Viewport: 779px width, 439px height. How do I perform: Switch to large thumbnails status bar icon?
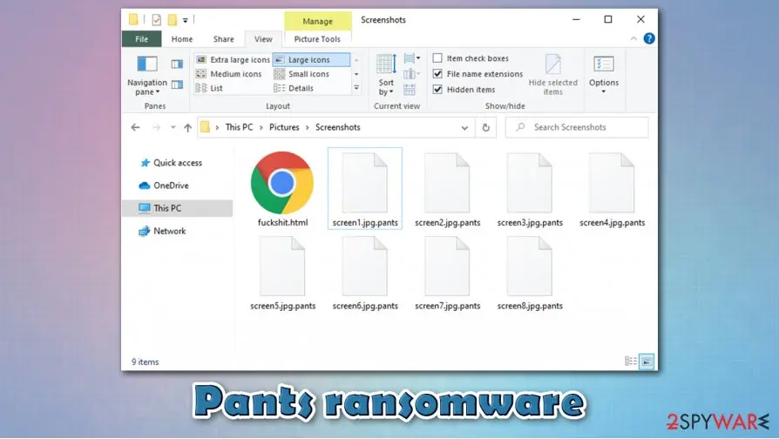(647, 361)
